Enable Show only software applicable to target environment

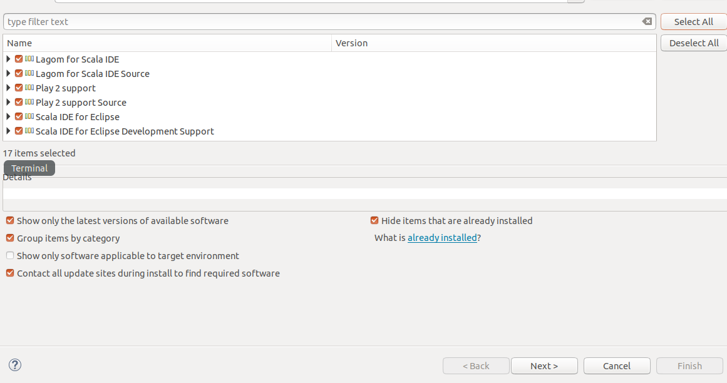(10, 255)
